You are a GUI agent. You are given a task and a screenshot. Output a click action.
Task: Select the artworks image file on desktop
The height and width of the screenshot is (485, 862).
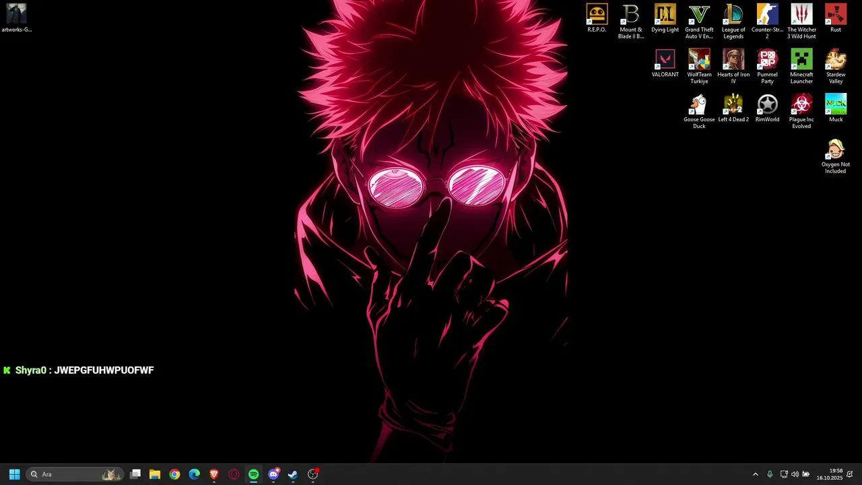(16, 19)
